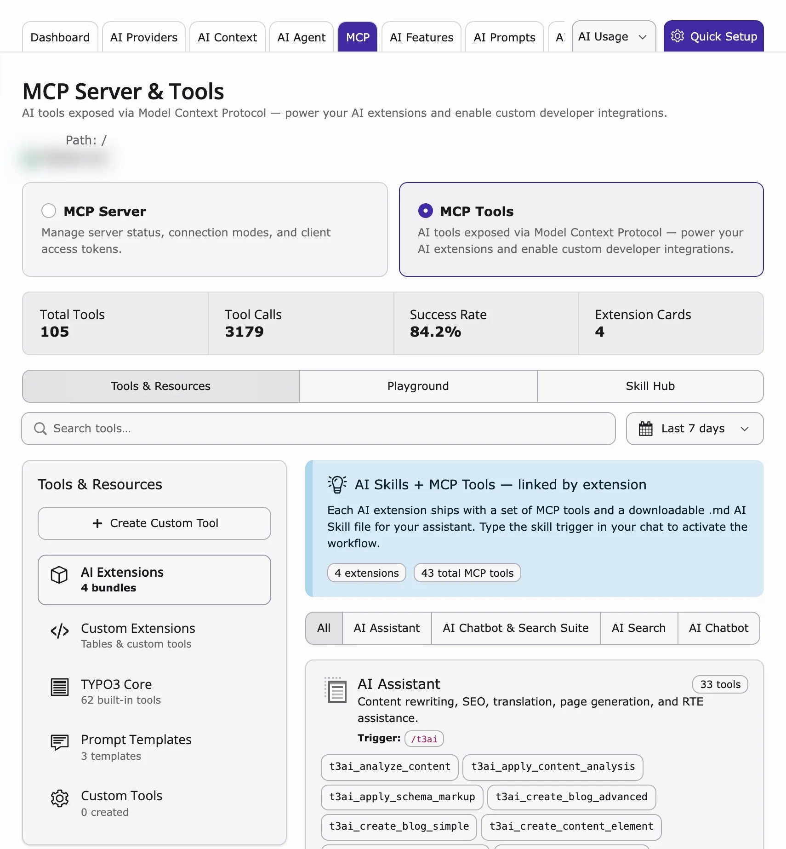Click the t3ai_create_blog_simple chip
The width and height of the screenshot is (786, 849).
tap(399, 827)
